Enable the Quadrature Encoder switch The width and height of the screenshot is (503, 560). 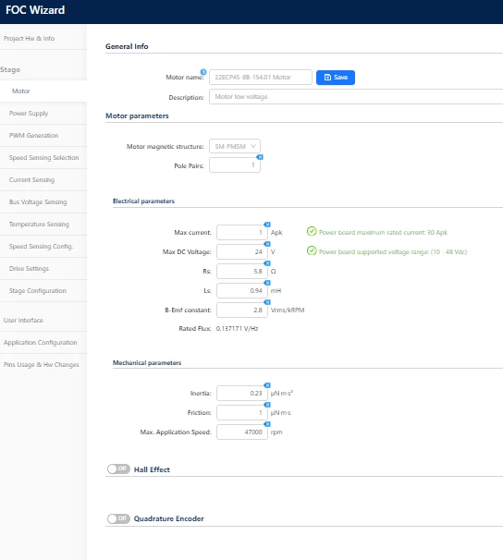click(118, 518)
